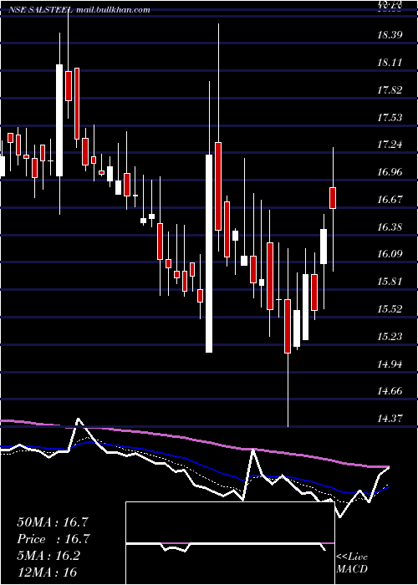
Task: Click the 50MA : 16.7 readout
Action: coord(52,522)
